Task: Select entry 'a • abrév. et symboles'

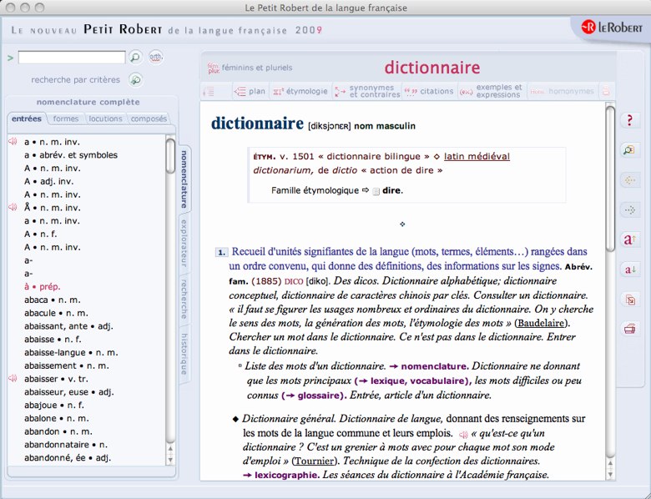Action: [x=71, y=155]
